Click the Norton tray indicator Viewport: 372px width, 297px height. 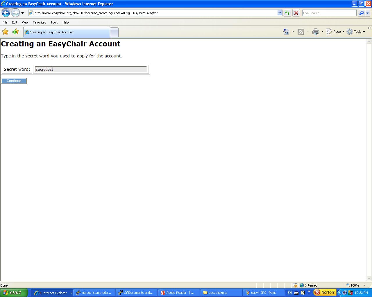325,292
